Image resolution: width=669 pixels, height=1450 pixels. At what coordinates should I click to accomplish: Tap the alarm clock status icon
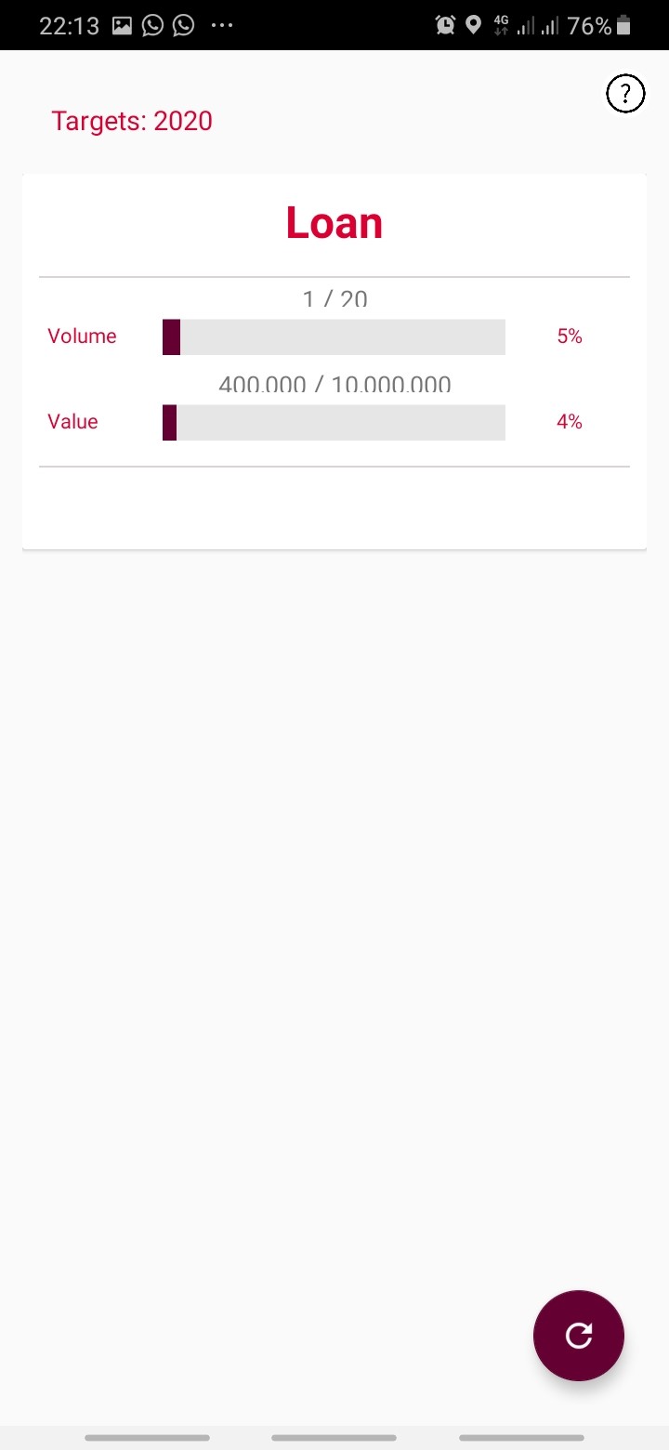(x=445, y=25)
